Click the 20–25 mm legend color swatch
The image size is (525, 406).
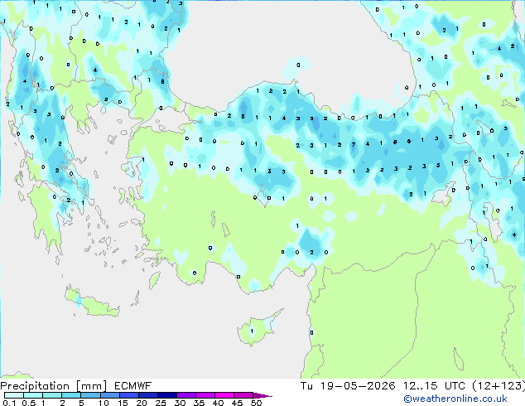tap(147, 395)
